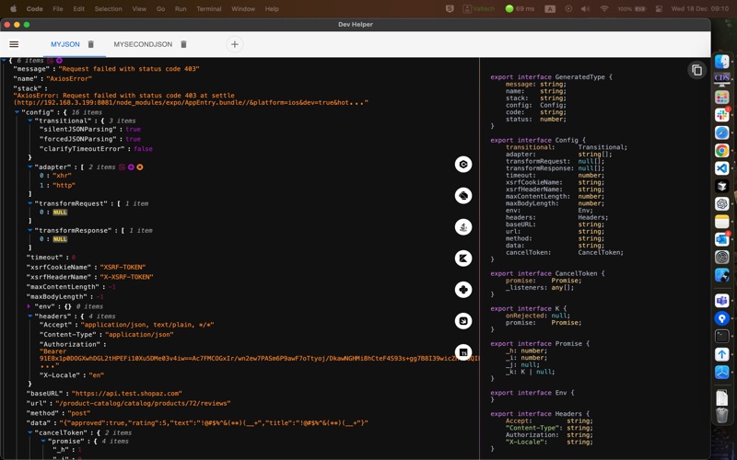
Task: Open the File menu
Action: [x=58, y=8]
